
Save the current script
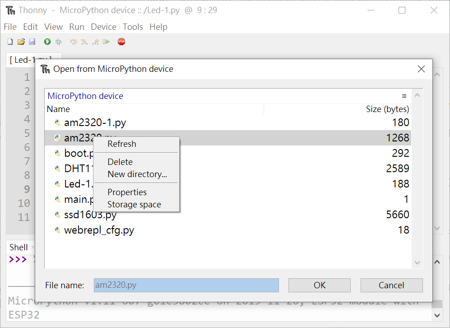pyautogui.click(x=32, y=41)
